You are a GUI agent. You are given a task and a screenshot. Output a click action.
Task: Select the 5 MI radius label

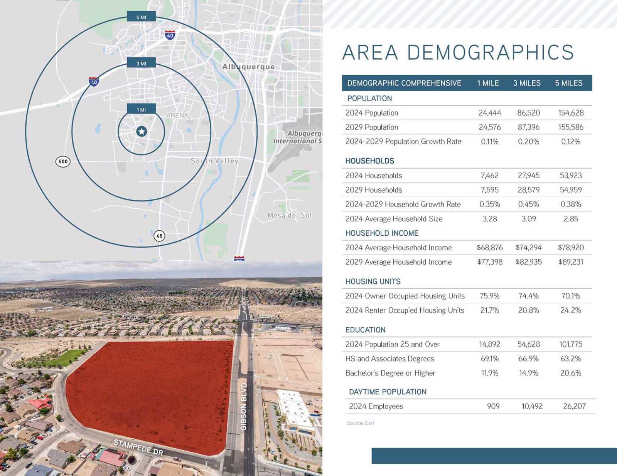[x=141, y=17]
